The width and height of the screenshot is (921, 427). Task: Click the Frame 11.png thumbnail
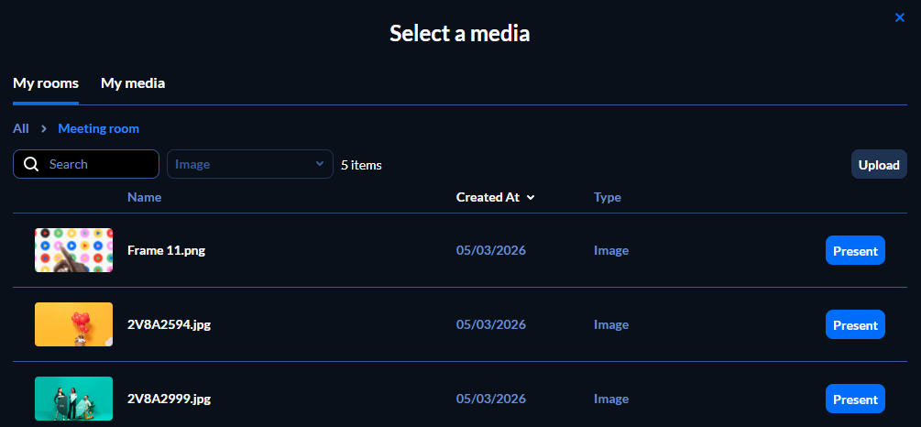73,250
